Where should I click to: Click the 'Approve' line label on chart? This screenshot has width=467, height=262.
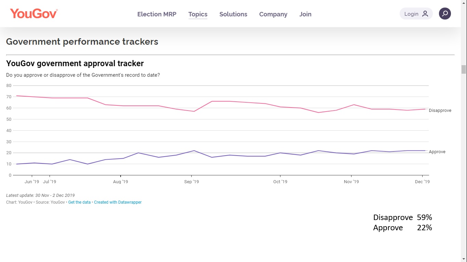click(x=437, y=152)
